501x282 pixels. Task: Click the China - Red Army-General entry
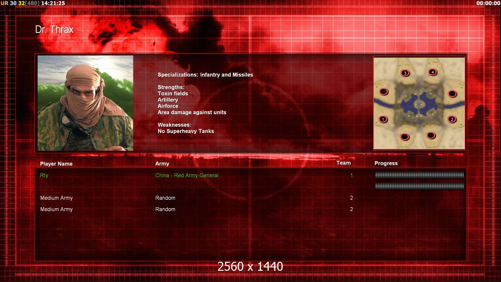tap(187, 175)
